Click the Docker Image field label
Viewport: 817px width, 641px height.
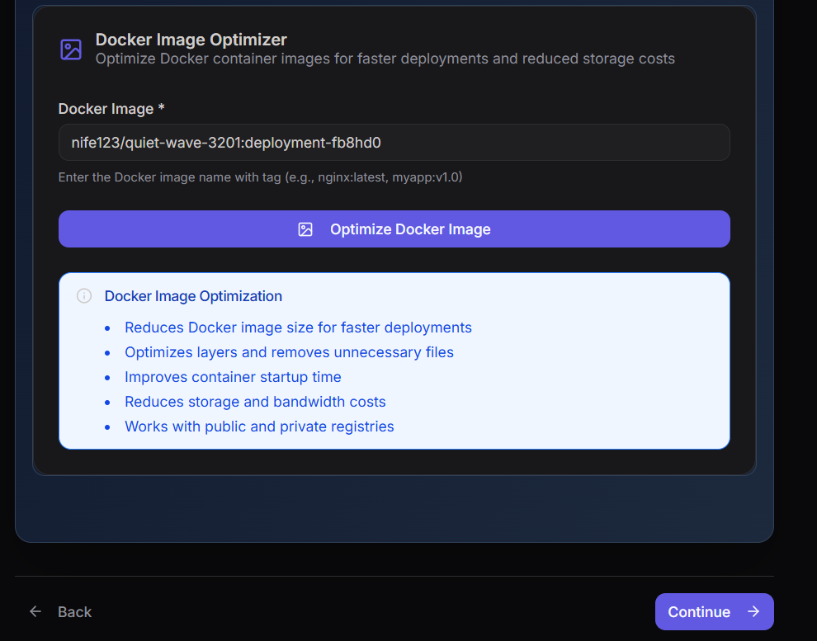[x=106, y=109]
